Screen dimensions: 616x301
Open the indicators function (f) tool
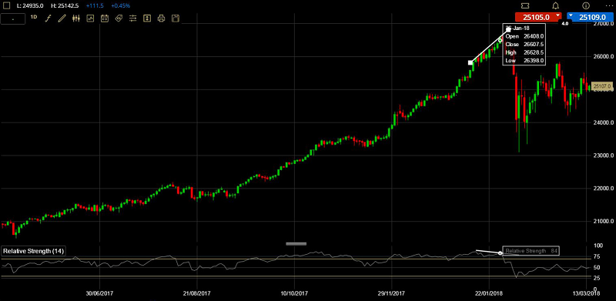[x=48, y=18]
